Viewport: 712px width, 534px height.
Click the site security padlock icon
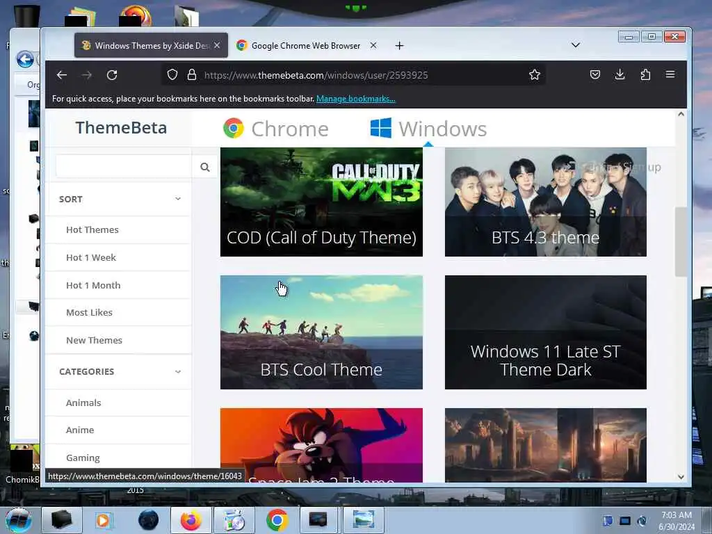pos(192,74)
